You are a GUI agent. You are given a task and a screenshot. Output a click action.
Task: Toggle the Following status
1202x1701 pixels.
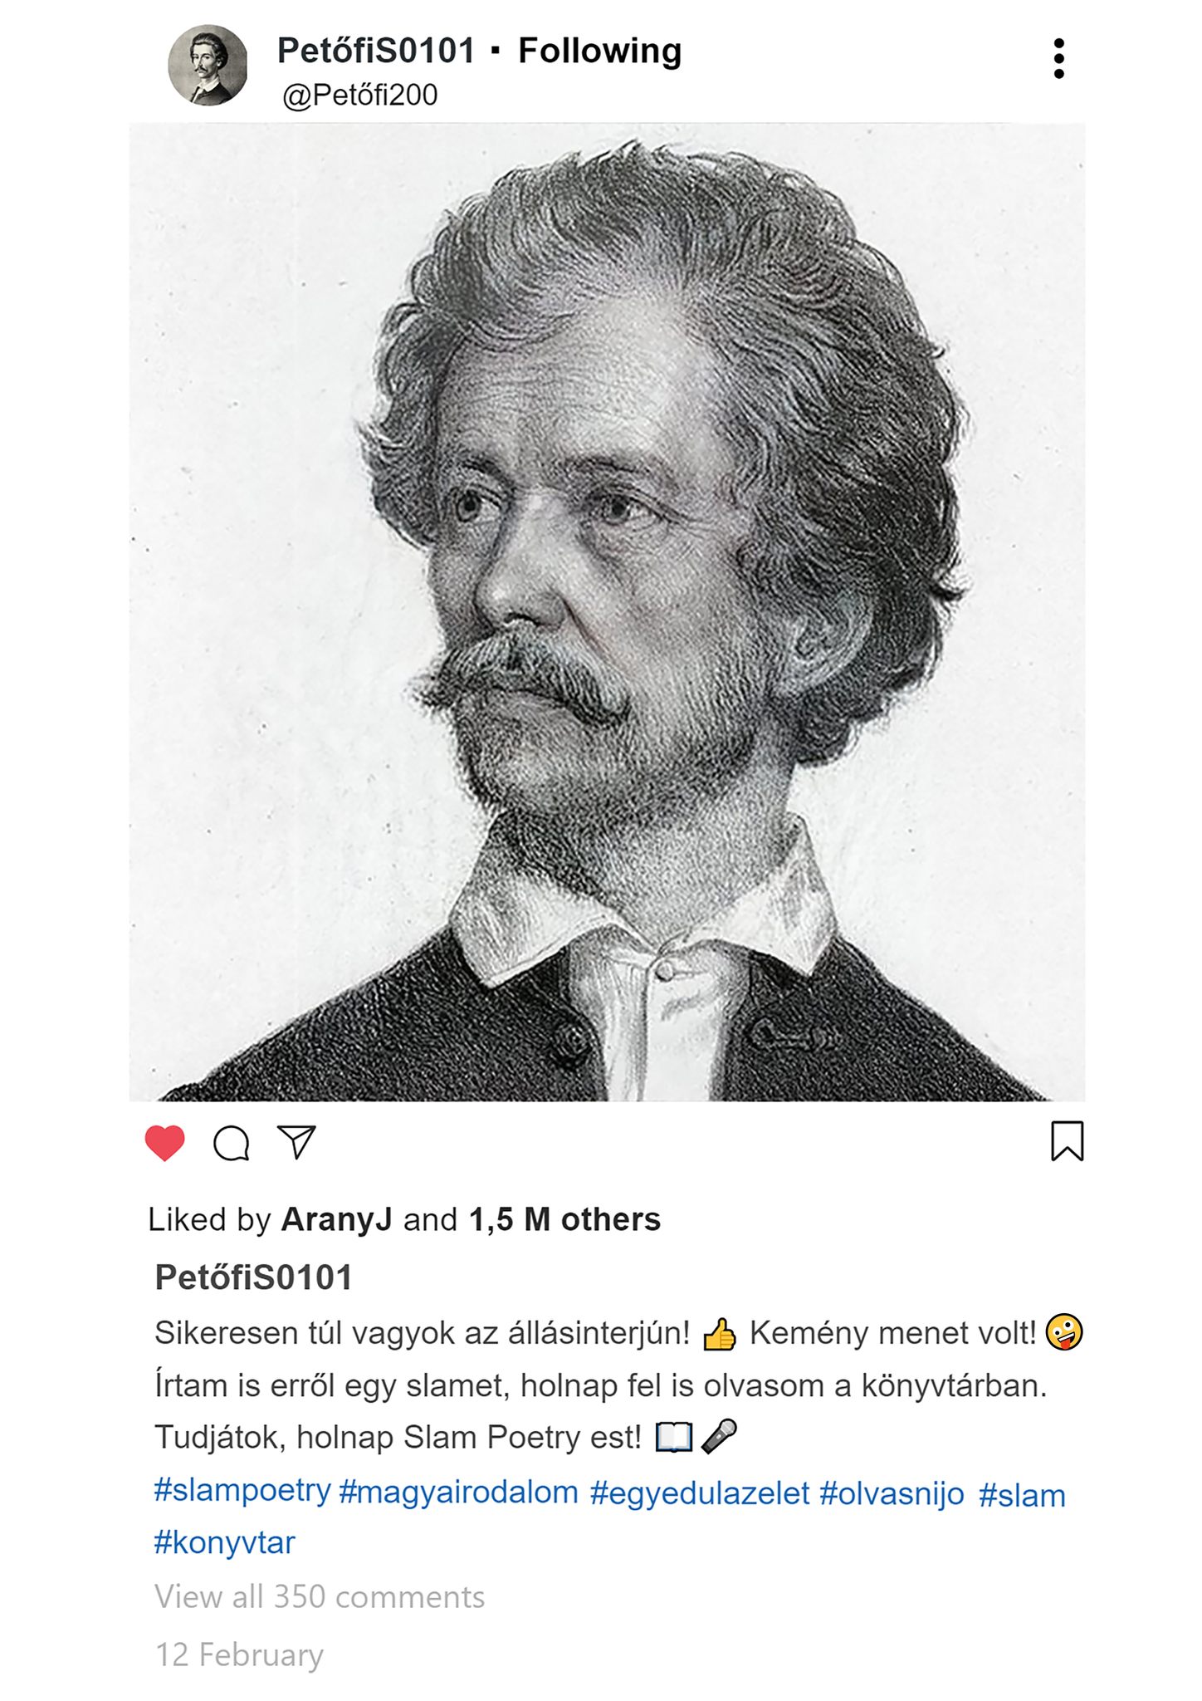[x=599, y=51]
